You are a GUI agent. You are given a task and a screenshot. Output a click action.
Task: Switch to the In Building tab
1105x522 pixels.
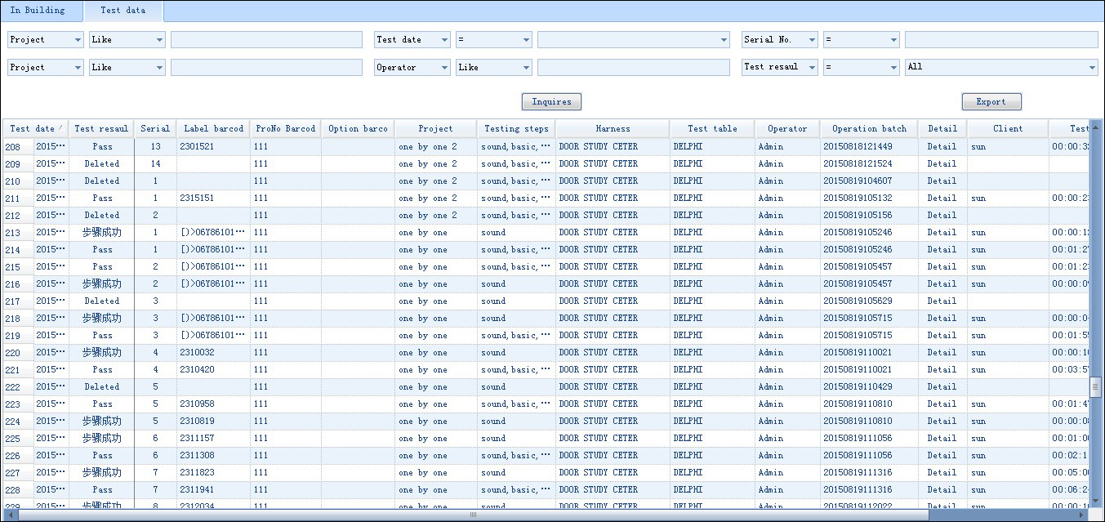point(38,11)
